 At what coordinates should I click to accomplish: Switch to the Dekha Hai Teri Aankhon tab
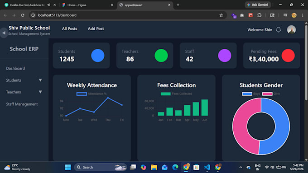27,5
